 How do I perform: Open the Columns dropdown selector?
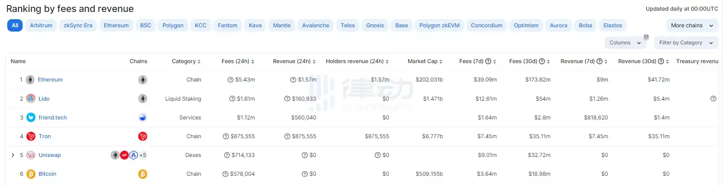[x=625, y=43]
